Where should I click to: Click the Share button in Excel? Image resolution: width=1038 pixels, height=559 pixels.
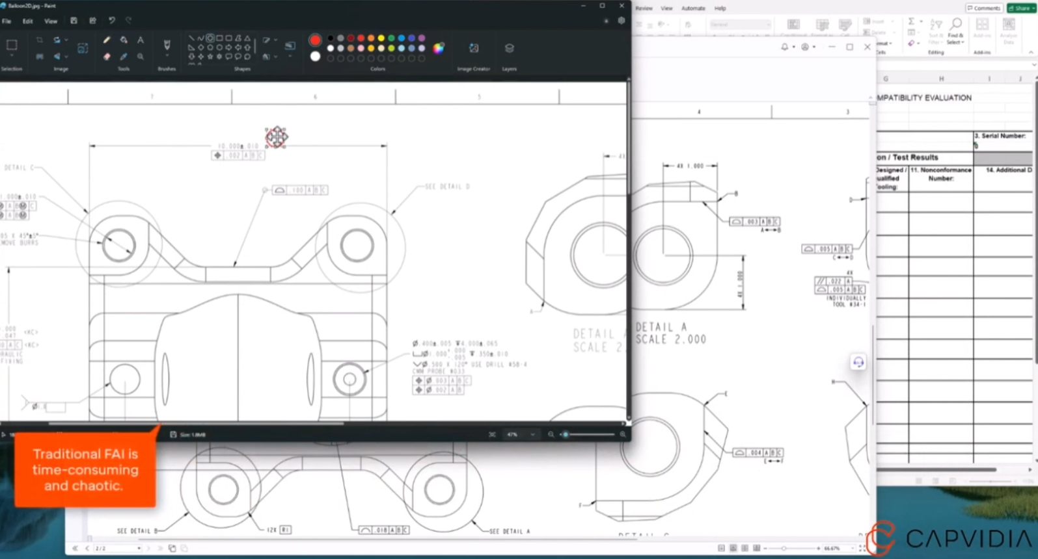coord(1022,8)
